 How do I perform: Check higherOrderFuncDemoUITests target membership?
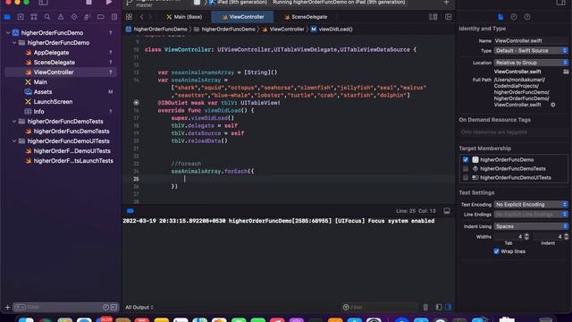point(466,178)
